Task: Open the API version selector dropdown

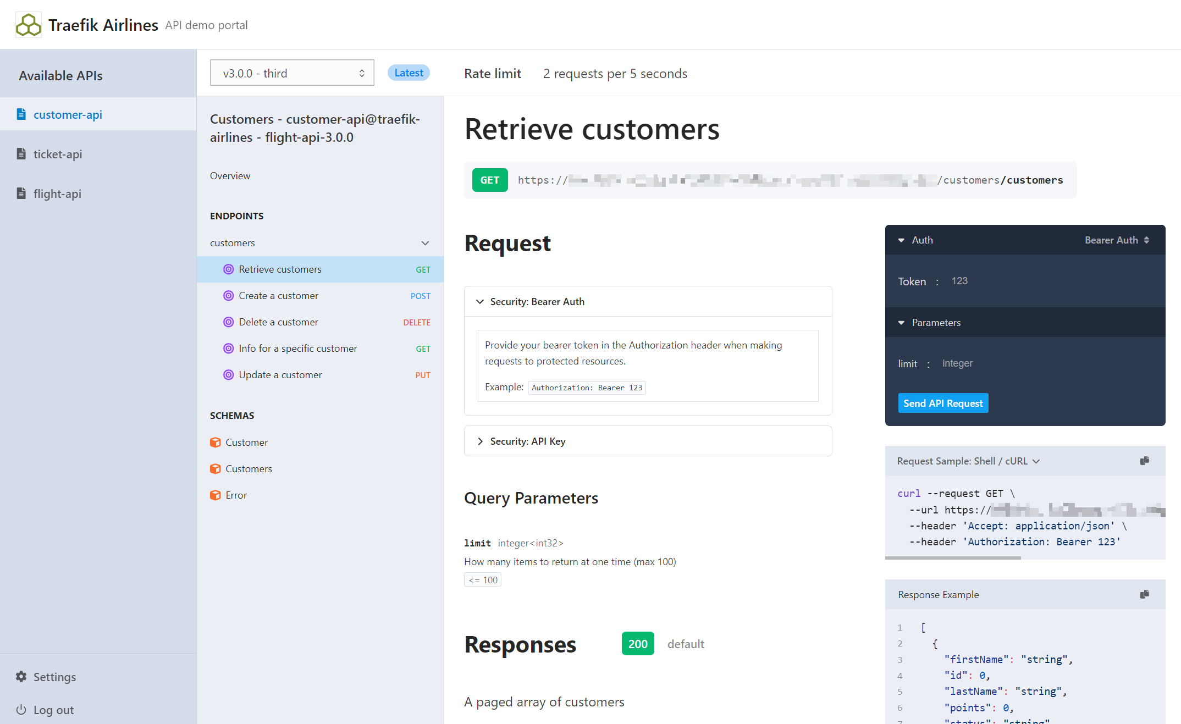Action: coord(292,73)
